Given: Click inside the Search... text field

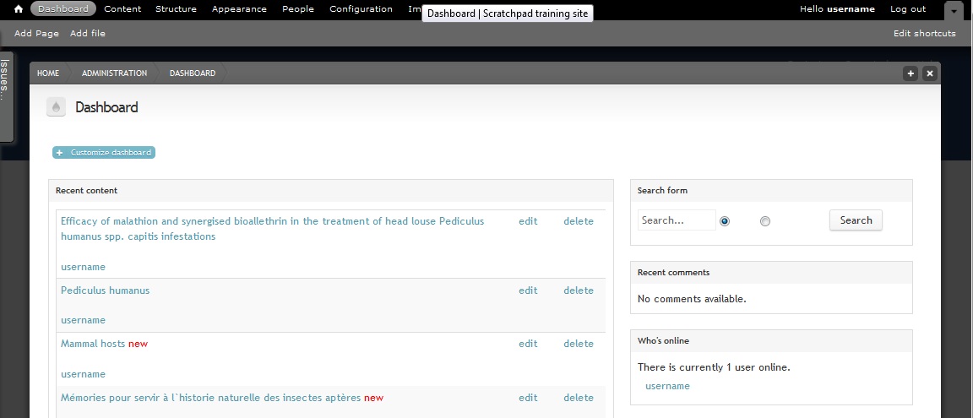Looking at the screenshot, I should (x=677, y=220).
